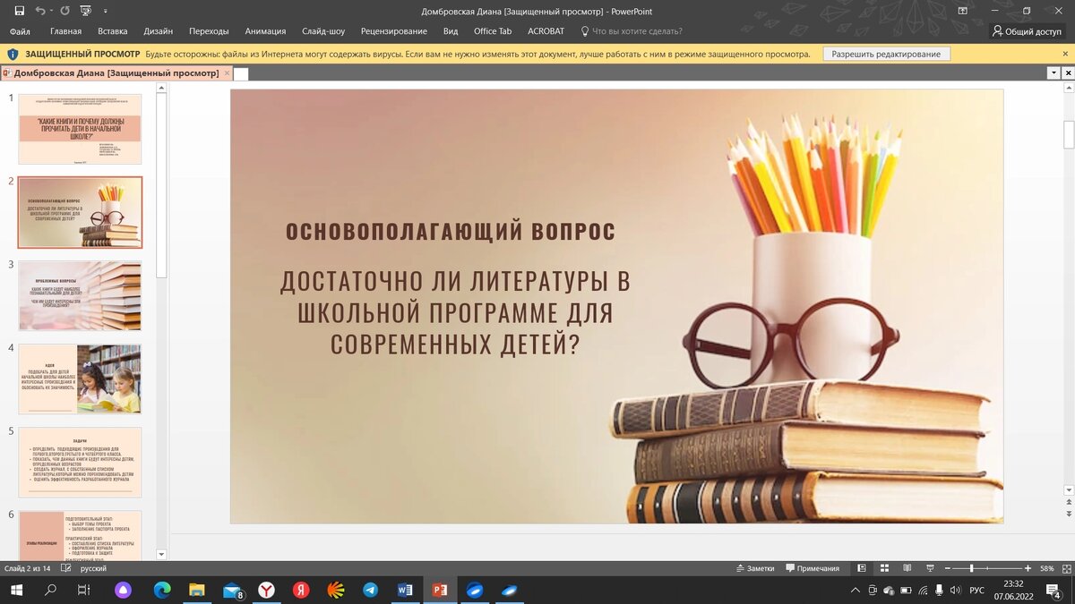Click the protected view shield icon
The image size is (1075, 604).
tap(13, 54)
